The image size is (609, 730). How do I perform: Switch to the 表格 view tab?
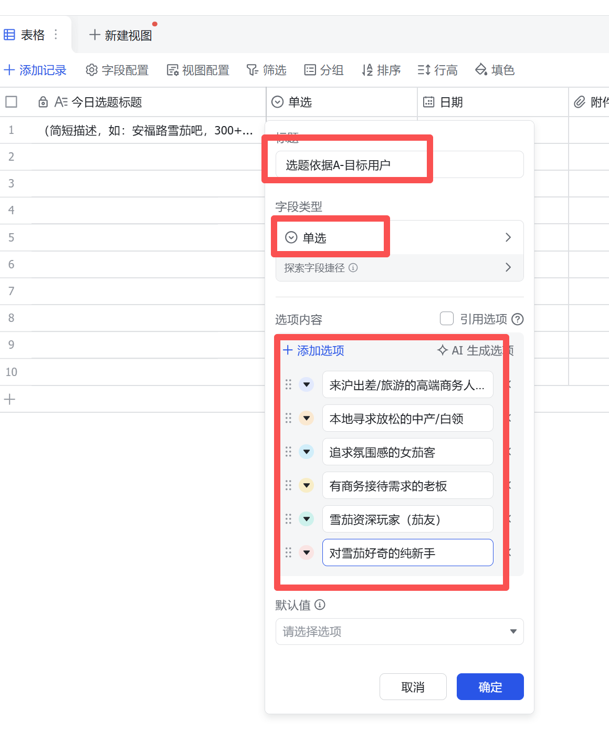25,35
